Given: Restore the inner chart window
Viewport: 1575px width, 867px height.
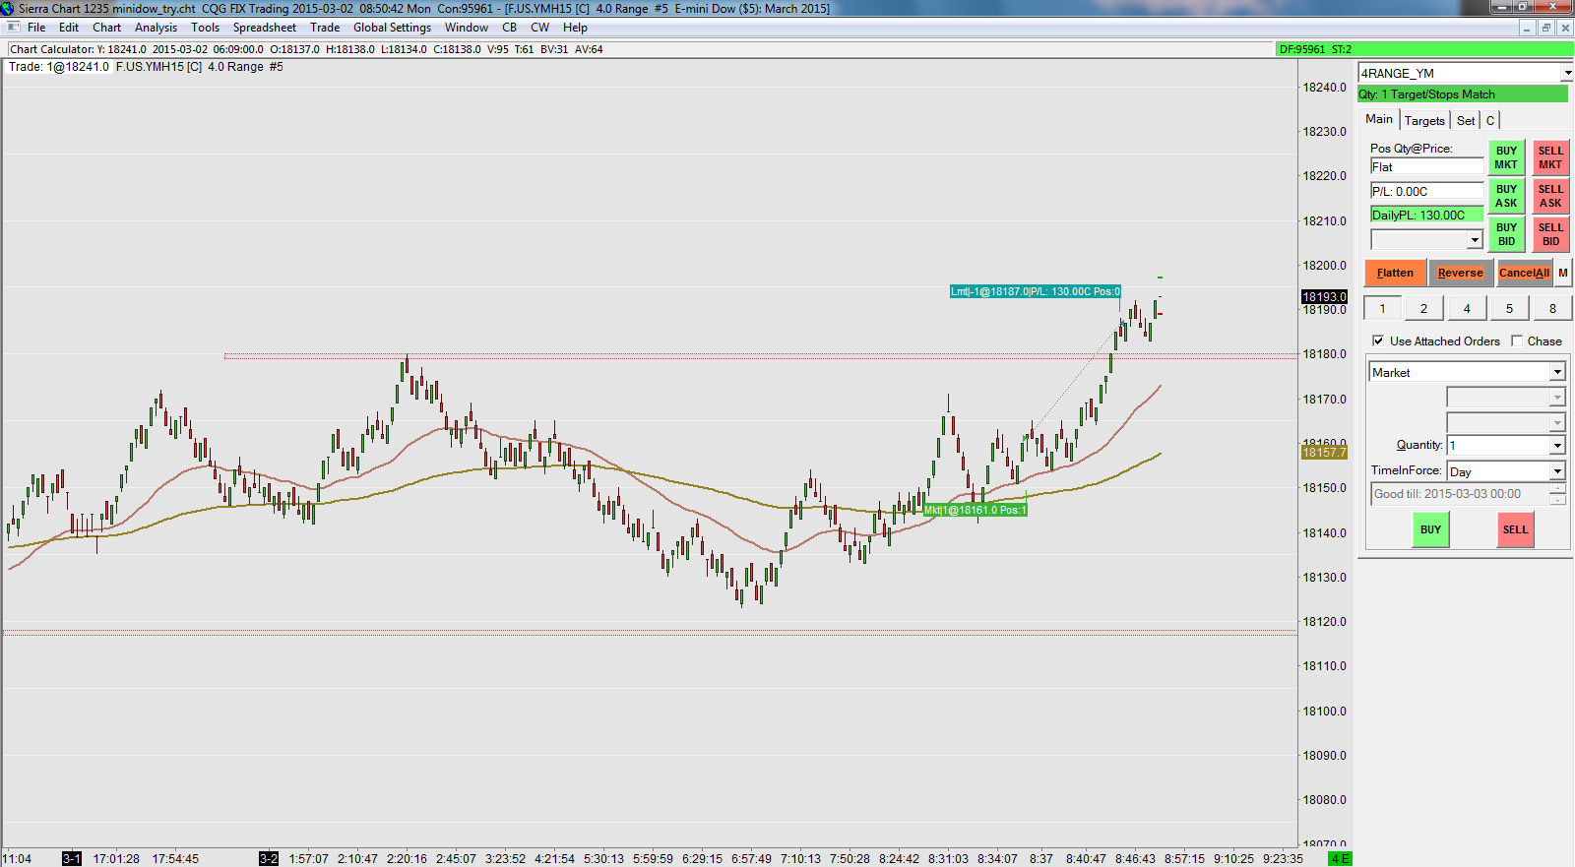Looking at the screenshot, I should click(1545, 28).
